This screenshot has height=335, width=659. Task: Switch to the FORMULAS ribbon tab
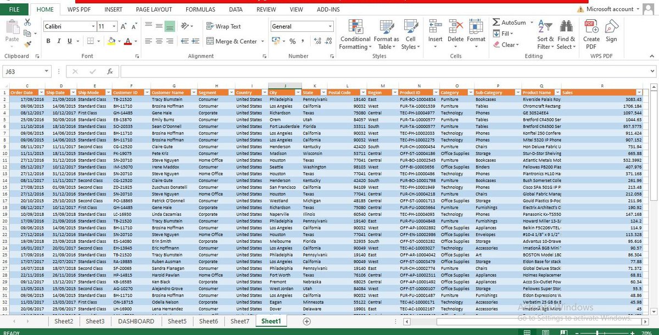pyautogui.click(x=200, y=9)
